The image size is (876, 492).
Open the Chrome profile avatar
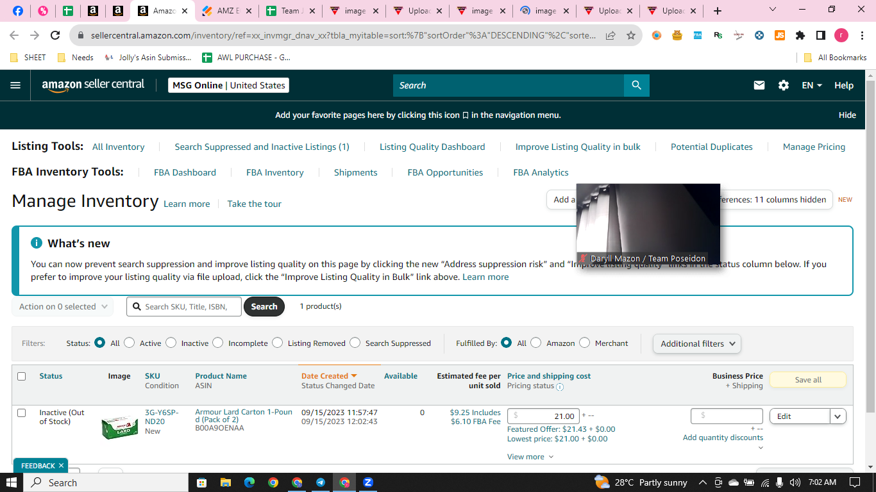(841, 35)
